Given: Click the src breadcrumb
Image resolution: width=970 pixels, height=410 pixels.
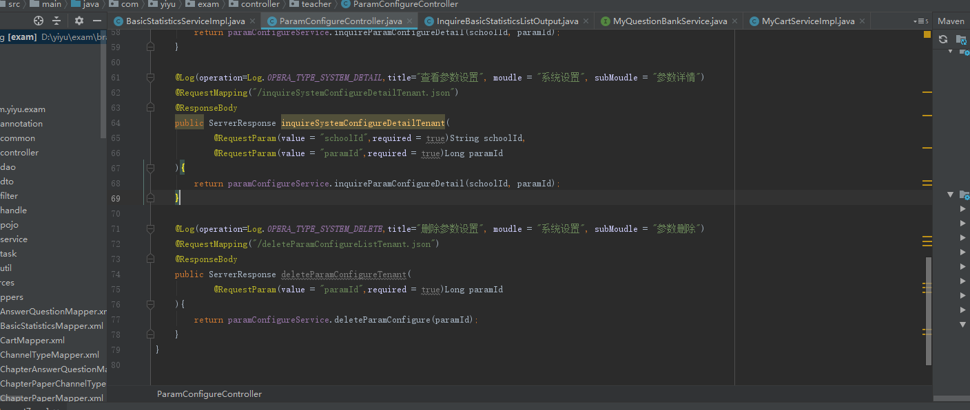Looking at the screenshot, I should click(x=14, y=4).
